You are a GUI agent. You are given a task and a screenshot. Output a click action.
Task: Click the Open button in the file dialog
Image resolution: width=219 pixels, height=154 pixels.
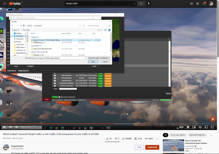93,62
